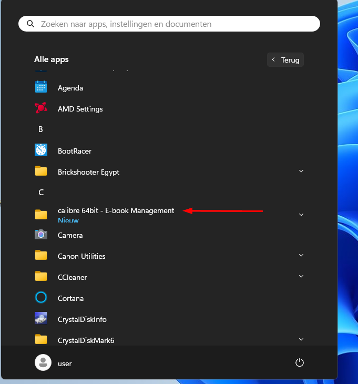This screenshot has height=384, width=358.
Task: Start Cortana using its blue ring icon
Action: [41, 298]
